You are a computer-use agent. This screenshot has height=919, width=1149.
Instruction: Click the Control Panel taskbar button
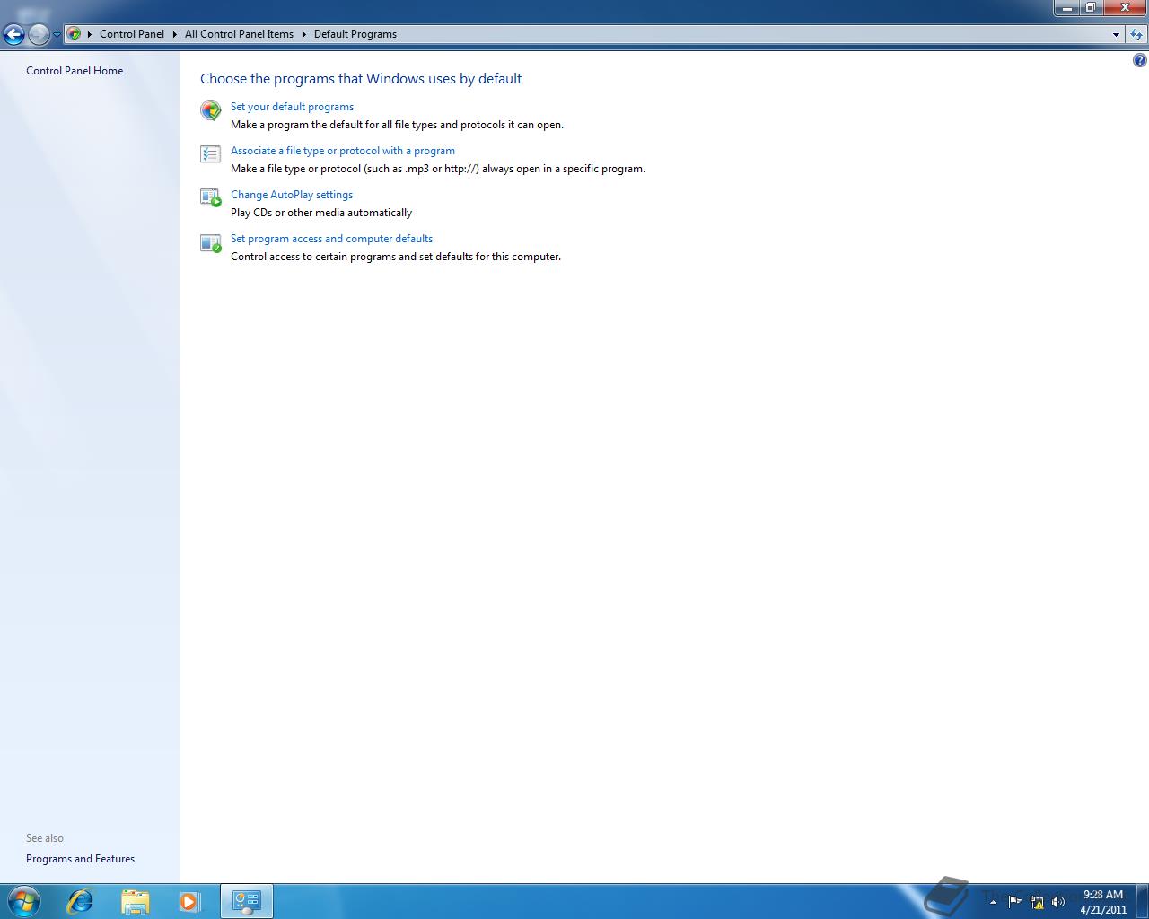(x=246, y=901)
